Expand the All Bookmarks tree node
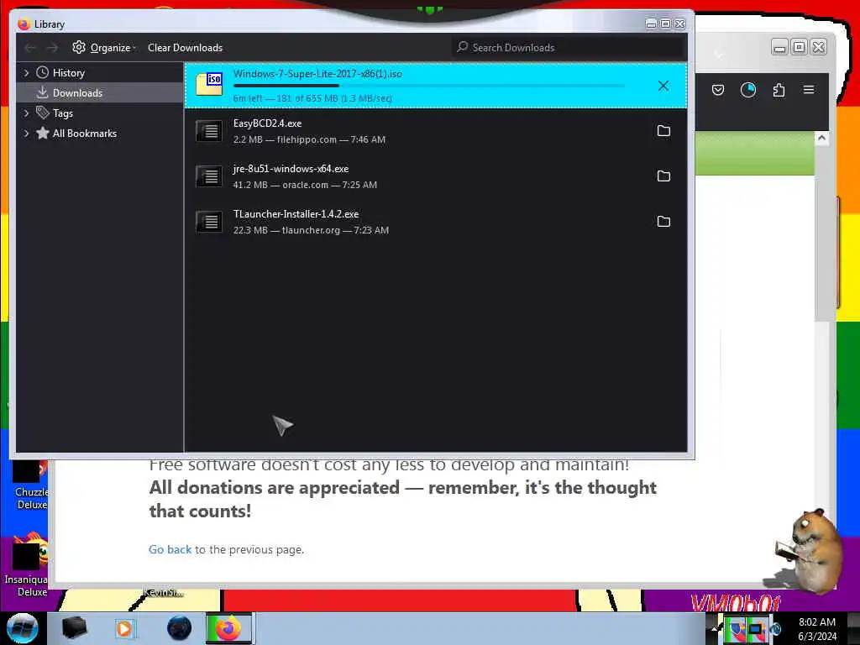 click(26, 134)
